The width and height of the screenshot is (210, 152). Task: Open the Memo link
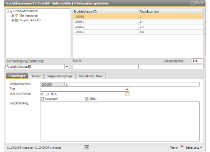tap(174, 147)
